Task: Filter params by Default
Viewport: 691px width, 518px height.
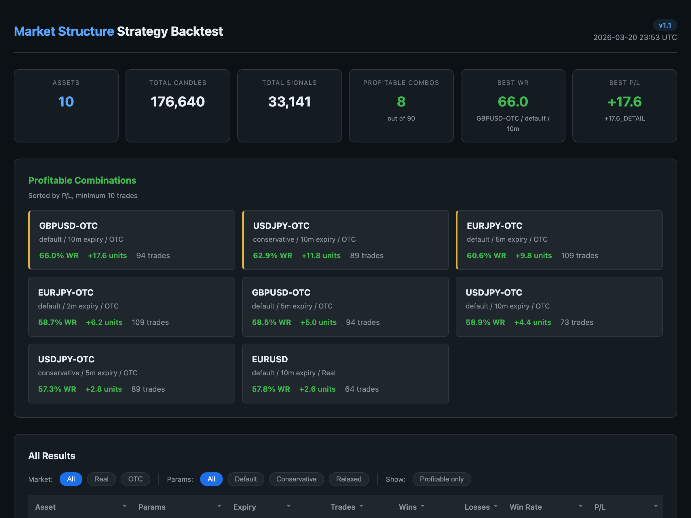Action: pyautogui.click(x=246, y=479)
